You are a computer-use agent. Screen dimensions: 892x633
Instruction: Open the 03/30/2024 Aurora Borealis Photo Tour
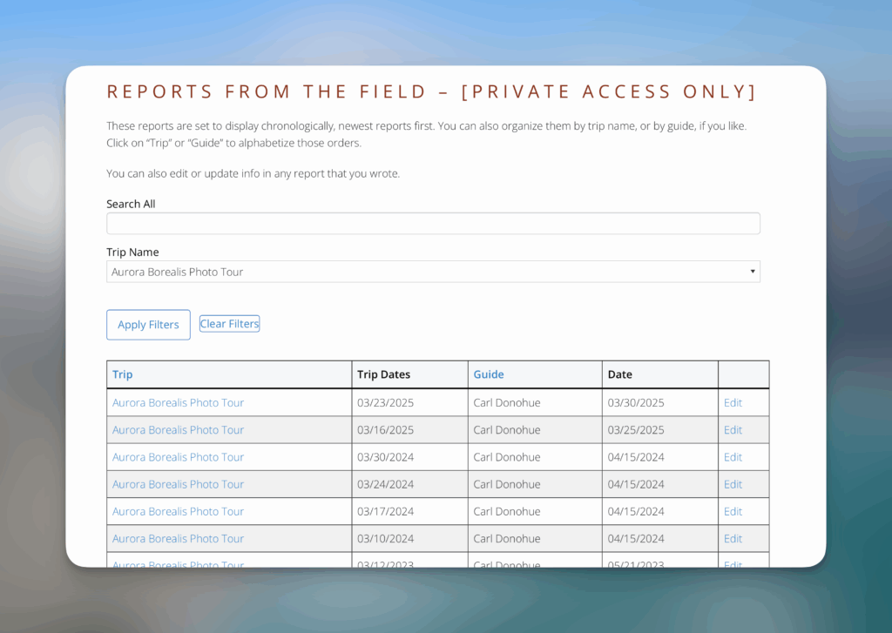tap(178, 456)
